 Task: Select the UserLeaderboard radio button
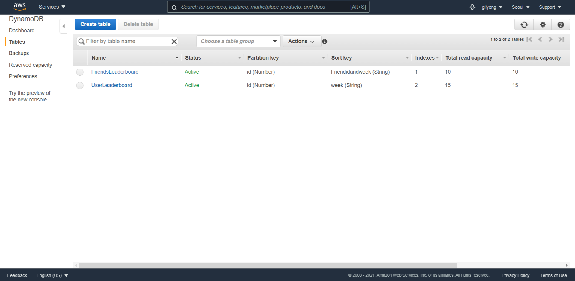pyautogui.click(x=80, y=86)
